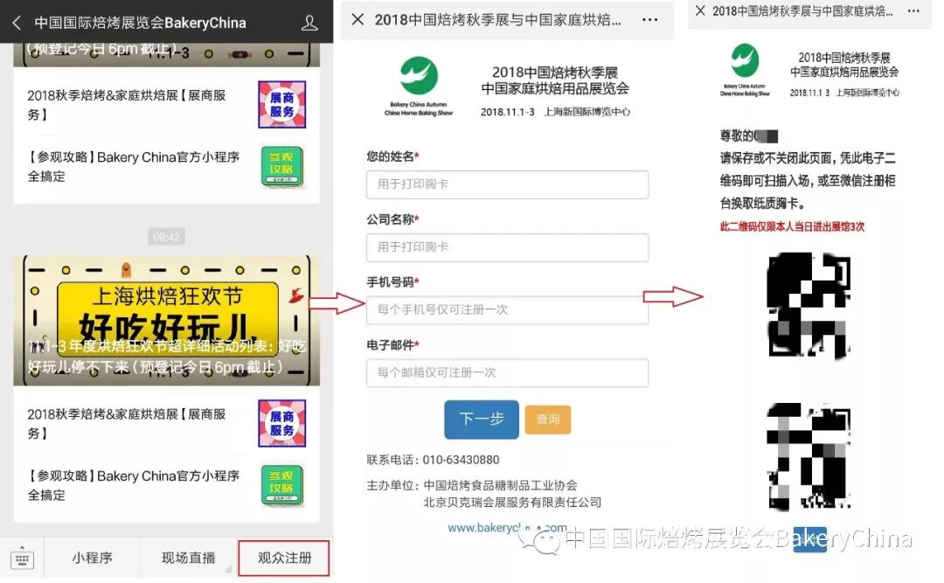Open the 观众注册 bottom menu
This screenshot has height=583, width=944.
point(284,559)
